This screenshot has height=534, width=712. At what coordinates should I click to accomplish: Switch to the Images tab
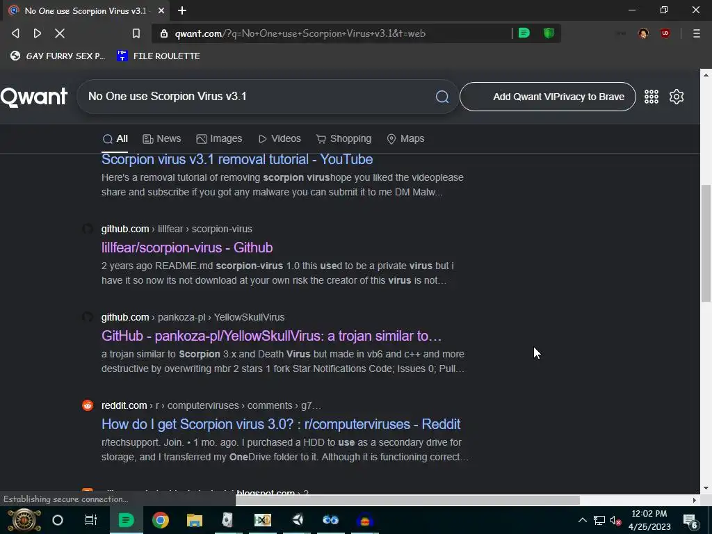219,138
